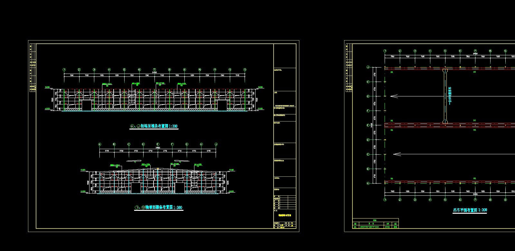This screenshot has width=515, height=251.
Task: Click axis bubble 5 below the crane plan
Action: pyautogui.click(x=445, y=200)
